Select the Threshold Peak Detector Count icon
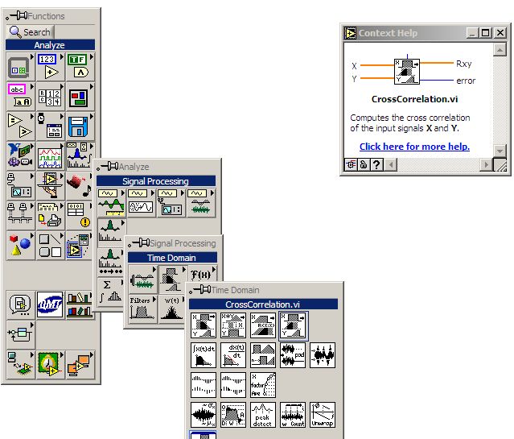 click(x=293, y=415)
